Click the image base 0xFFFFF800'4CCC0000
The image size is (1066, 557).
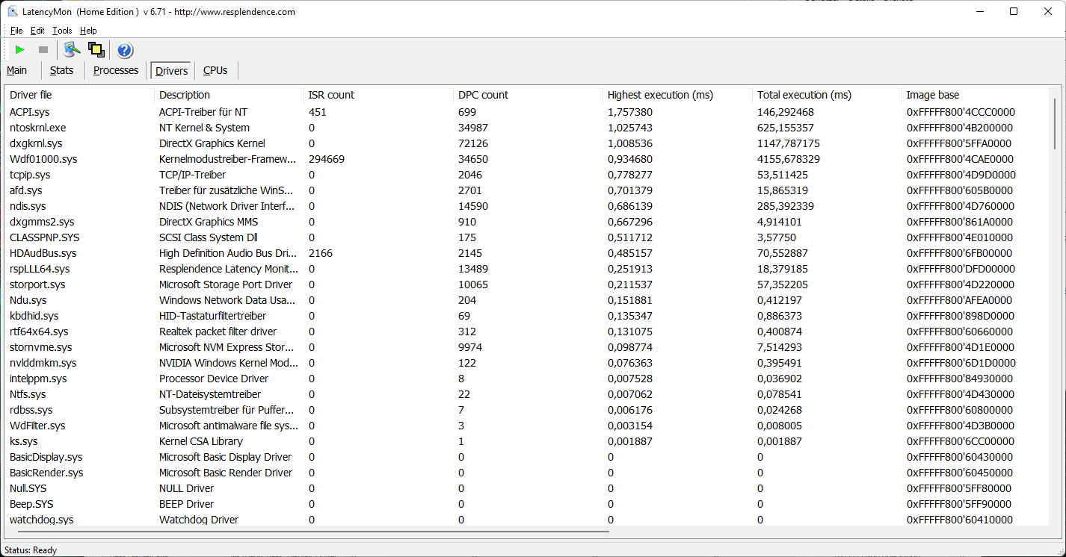pos(961,112)
